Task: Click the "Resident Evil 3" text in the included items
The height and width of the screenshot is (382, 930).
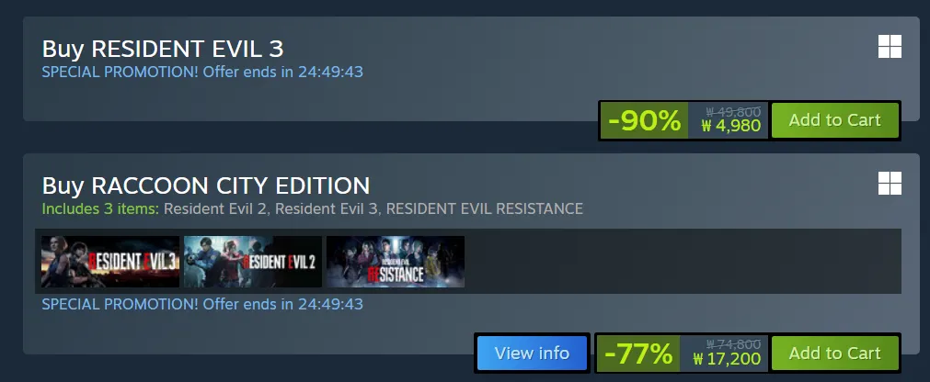Action: [327, 208]
